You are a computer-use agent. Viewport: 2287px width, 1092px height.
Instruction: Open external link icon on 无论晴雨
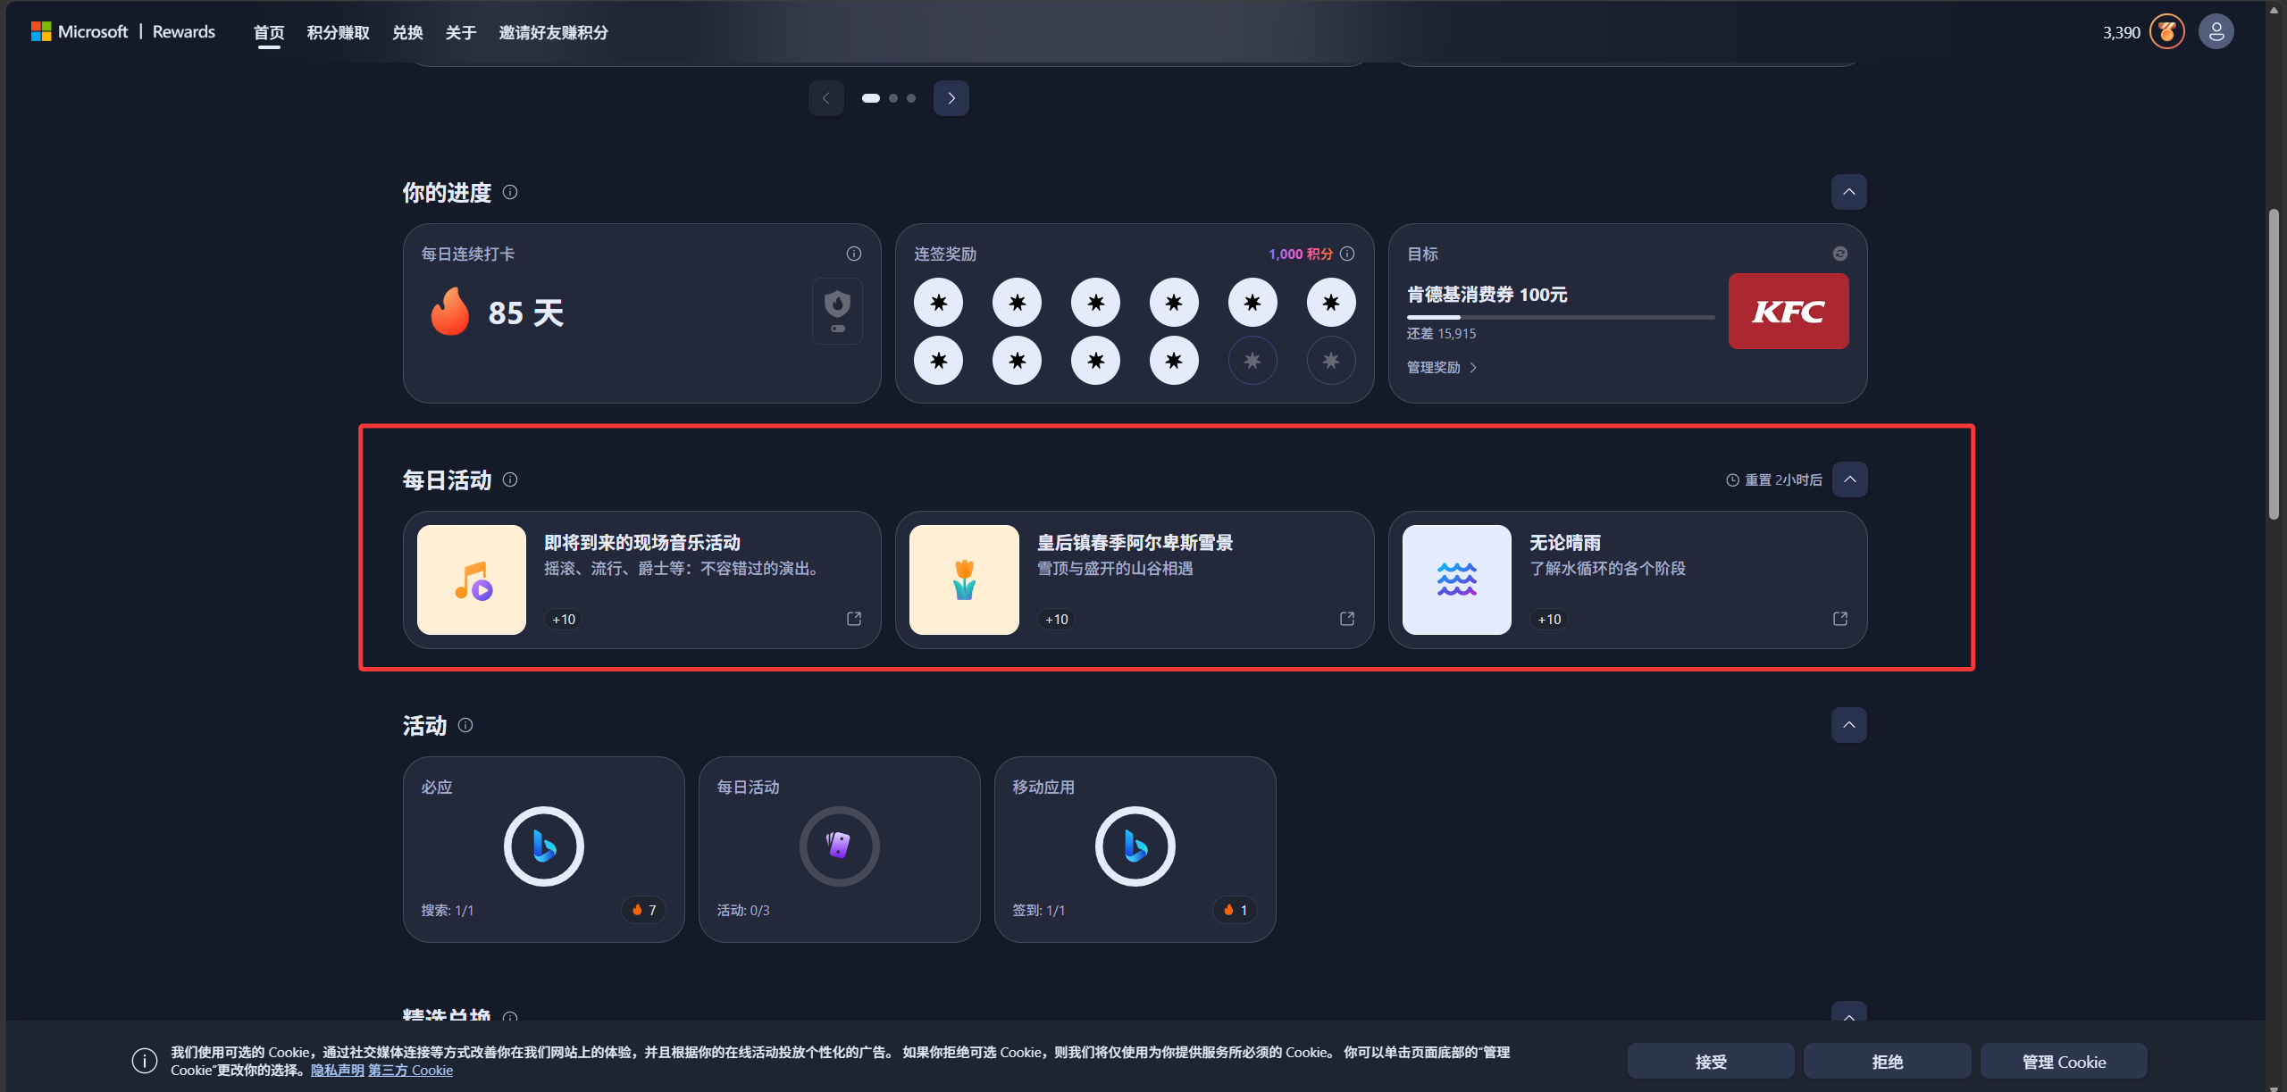[1840, 619]
